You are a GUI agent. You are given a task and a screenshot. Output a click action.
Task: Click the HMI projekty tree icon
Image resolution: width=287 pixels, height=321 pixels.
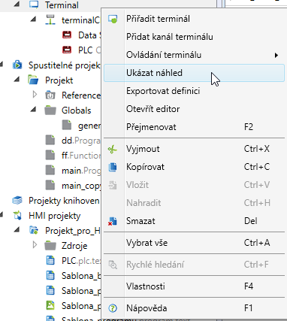17,216
